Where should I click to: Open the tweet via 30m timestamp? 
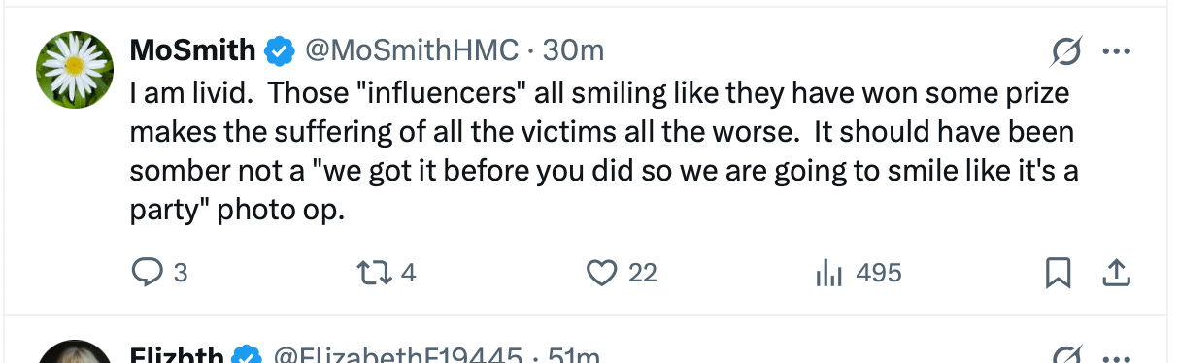(x=573, y=49)
